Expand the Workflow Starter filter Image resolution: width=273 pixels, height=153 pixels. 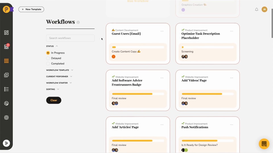59,83
